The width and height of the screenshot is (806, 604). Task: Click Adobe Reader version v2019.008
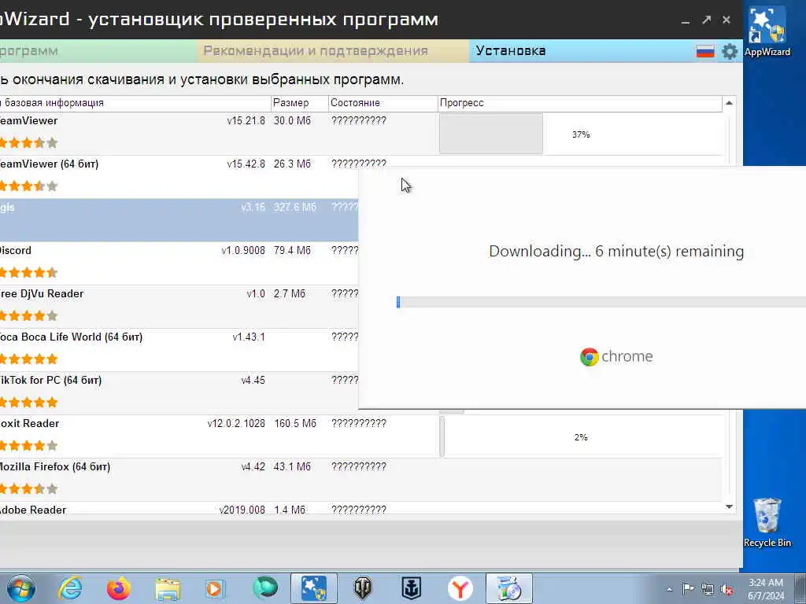tap(242, 510)
